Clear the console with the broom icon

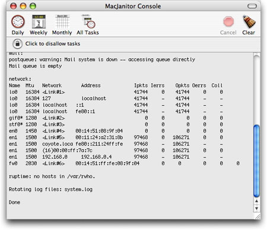coord(249,21)
